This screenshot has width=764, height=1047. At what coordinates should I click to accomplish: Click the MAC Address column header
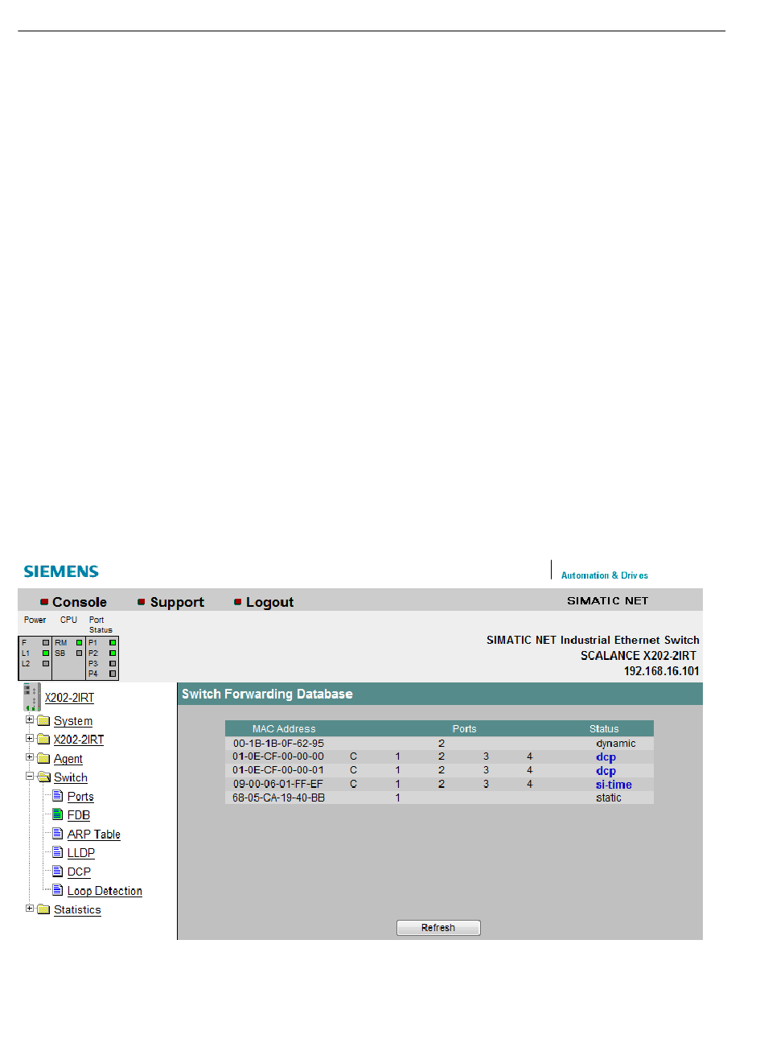(284, 729)
